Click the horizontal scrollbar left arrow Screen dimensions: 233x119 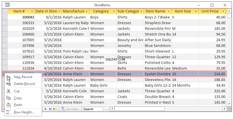pyautogui.click(x=112, y=109)
